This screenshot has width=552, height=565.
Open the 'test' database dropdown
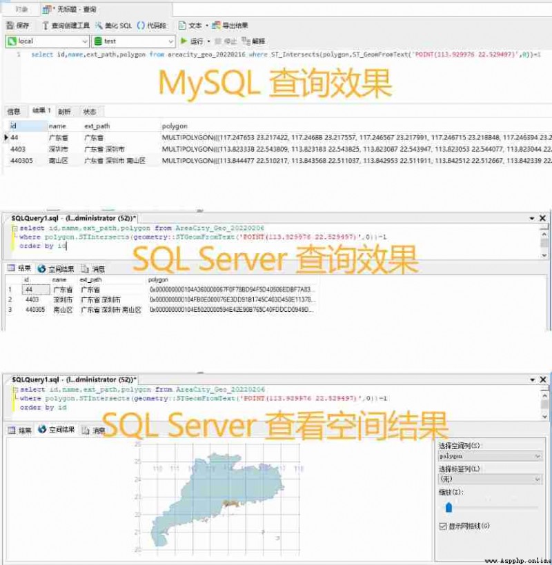(133, 41)
